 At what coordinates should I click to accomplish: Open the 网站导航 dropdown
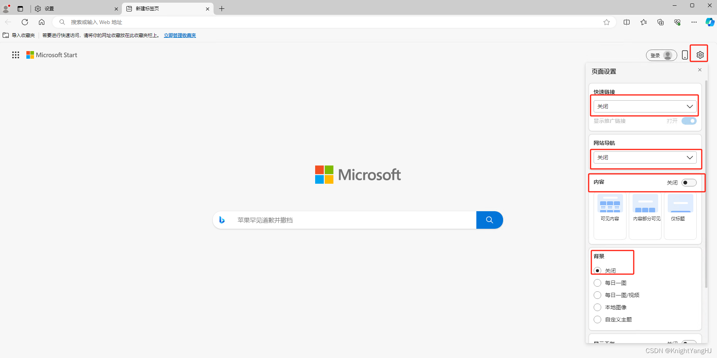coord(645,157)
